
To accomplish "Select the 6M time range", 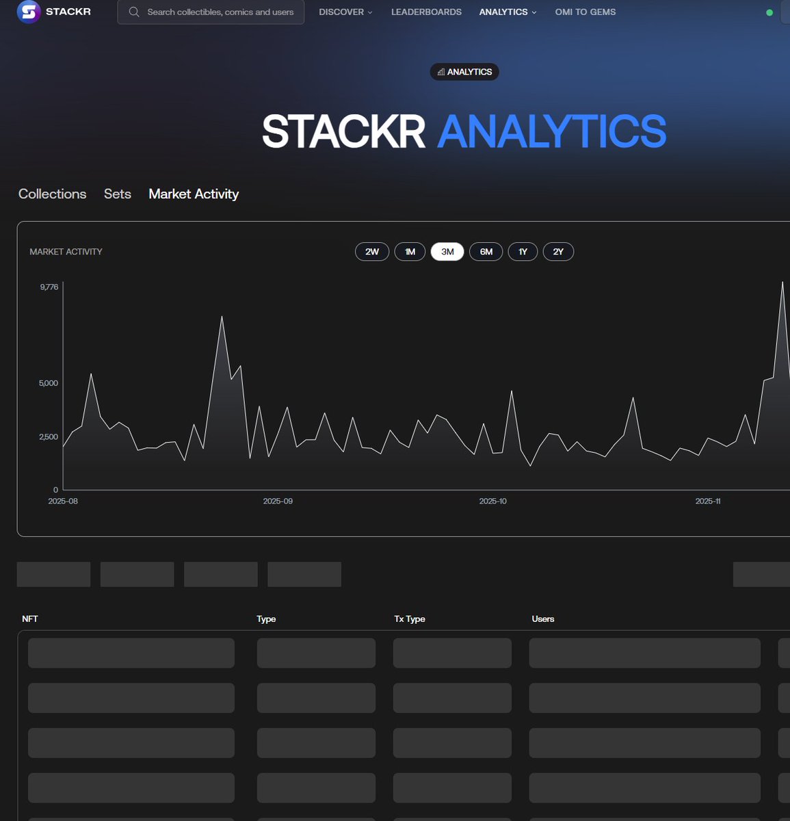I will coord(486,252).
